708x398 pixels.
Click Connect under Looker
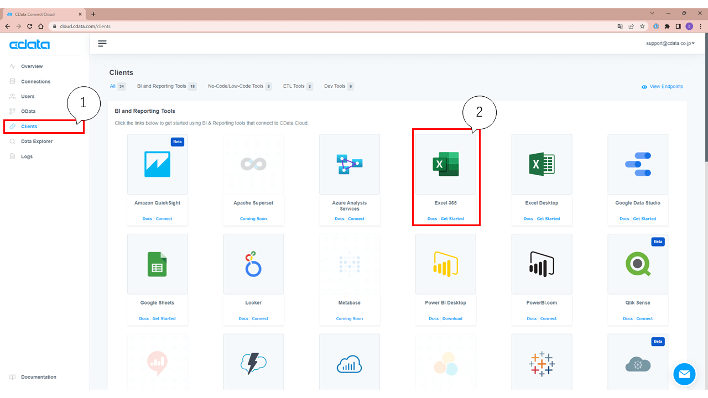[x=260, y=319]
